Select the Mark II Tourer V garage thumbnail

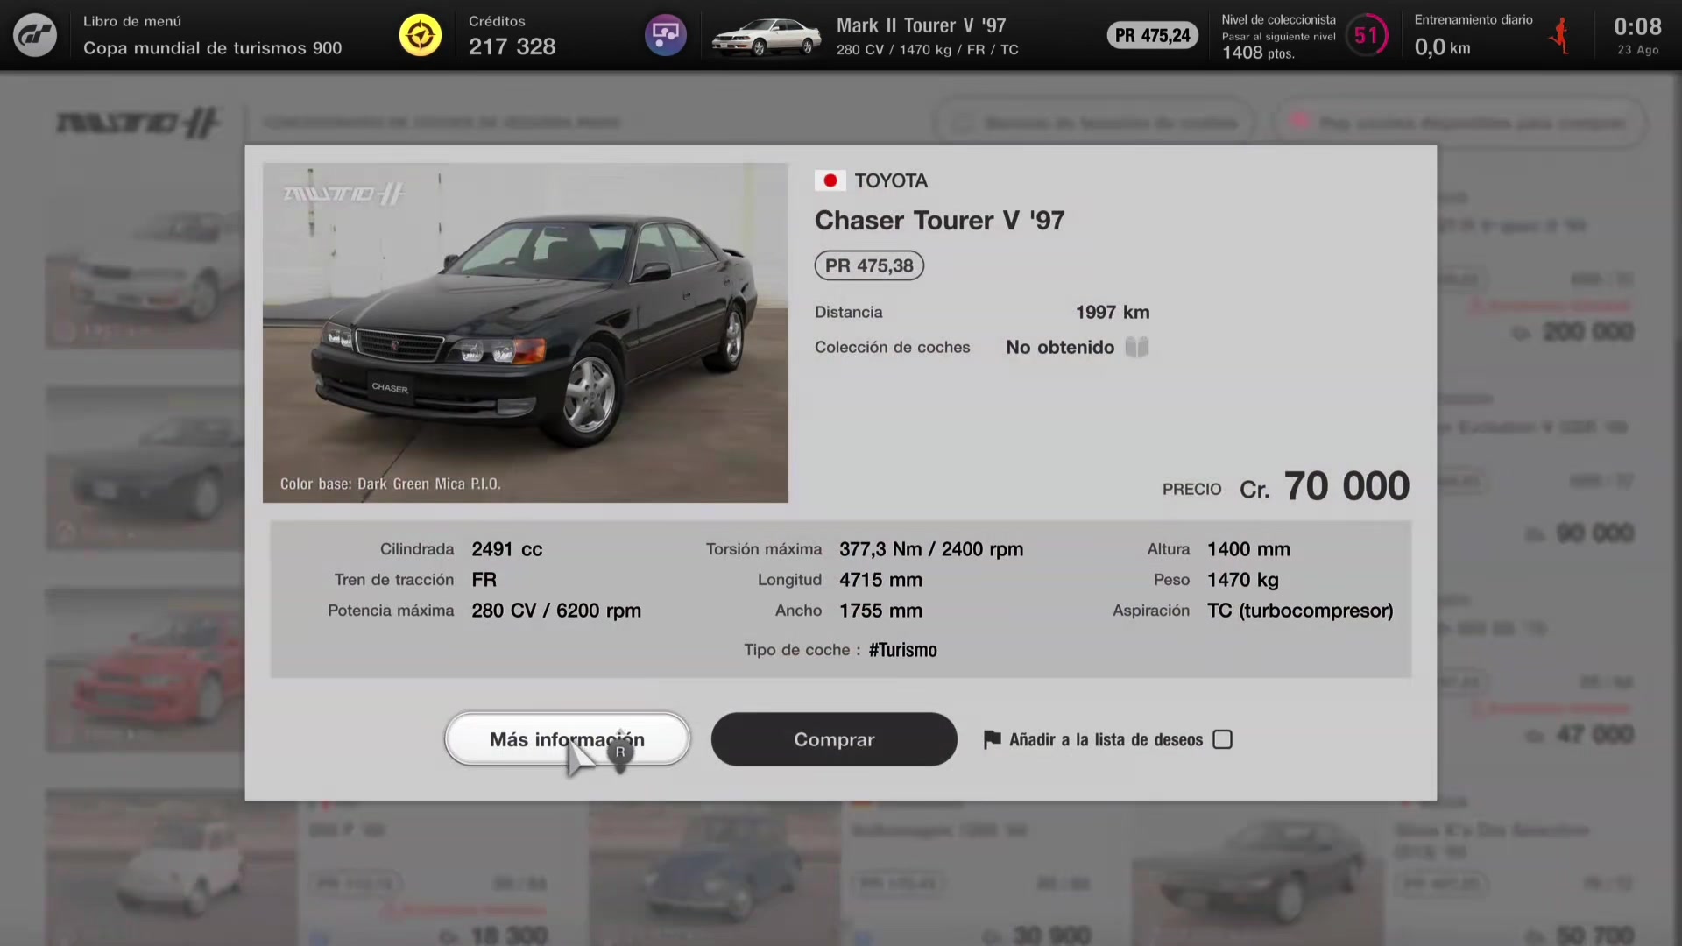tap(767, 36)
